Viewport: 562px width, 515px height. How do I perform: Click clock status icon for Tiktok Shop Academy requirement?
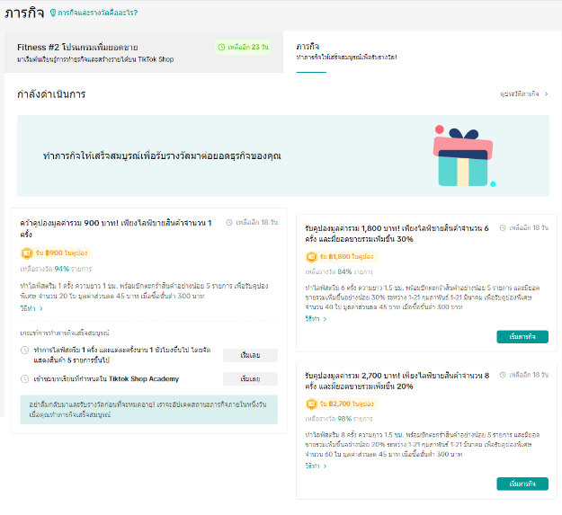pyautogui.click(x=25, y=379)
